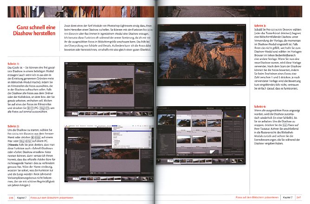The image size is (310, 204).
Task: Select the first module tab in Schritt 1 screenshot
Action: coord(121,64)
